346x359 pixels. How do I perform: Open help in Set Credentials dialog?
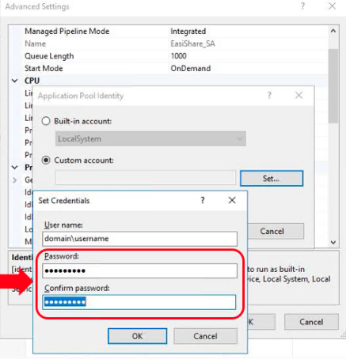coord(203,200)
